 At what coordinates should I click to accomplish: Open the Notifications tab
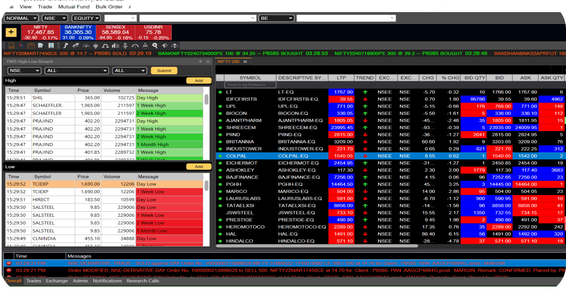[x=107, y=281]
